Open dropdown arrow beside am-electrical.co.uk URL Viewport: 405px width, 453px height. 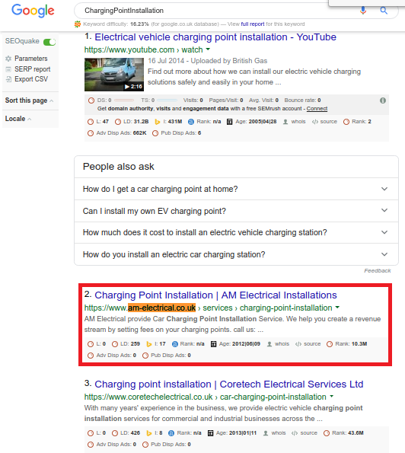click(x=337, y=308)
